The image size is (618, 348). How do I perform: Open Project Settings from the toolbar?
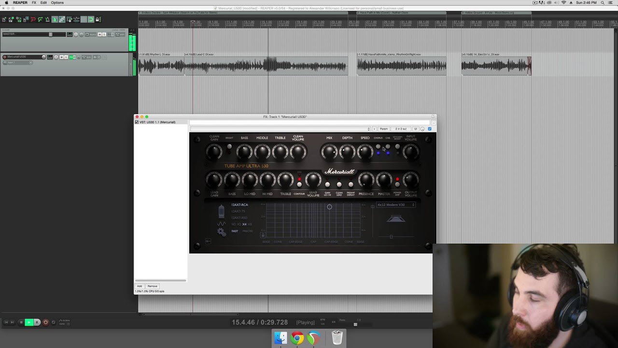point(26,19)
